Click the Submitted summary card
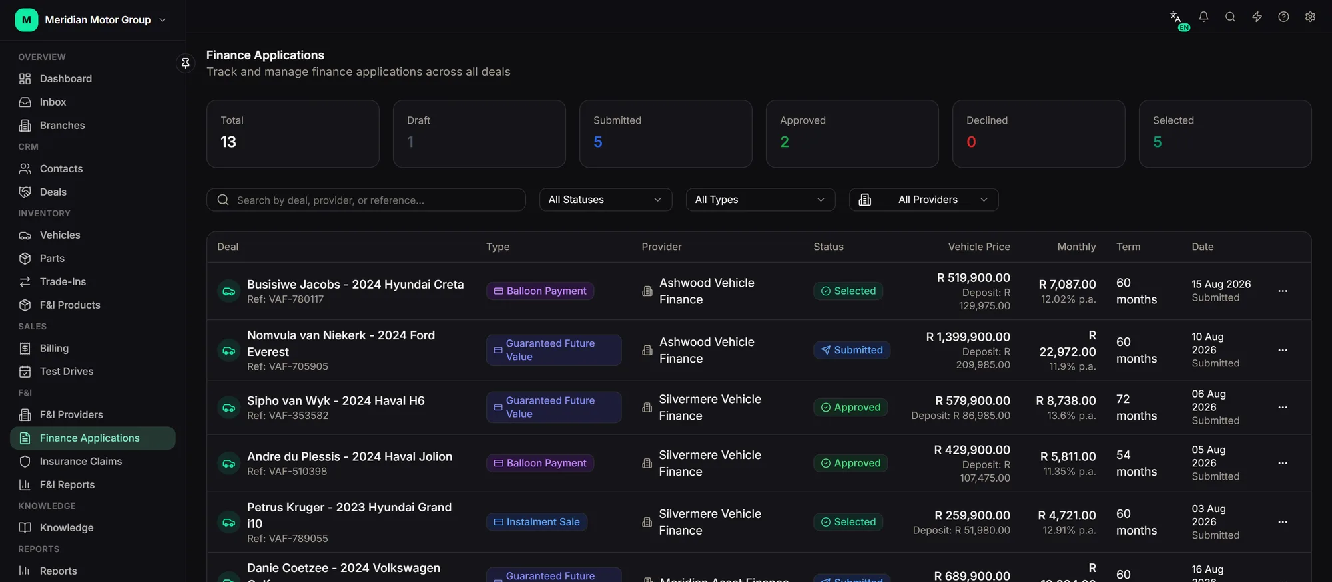Image resolution: width=1332 pixels, height=582 pixels. tap(665, 134)
